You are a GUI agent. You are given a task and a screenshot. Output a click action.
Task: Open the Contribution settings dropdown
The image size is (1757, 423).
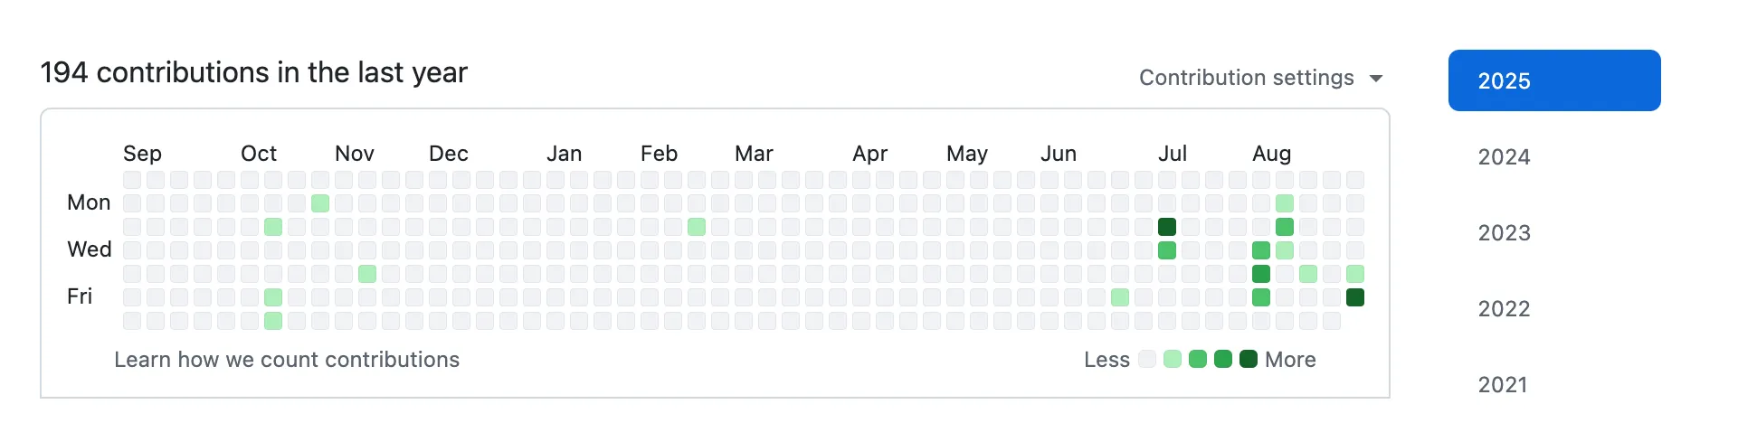(1260, 78)
